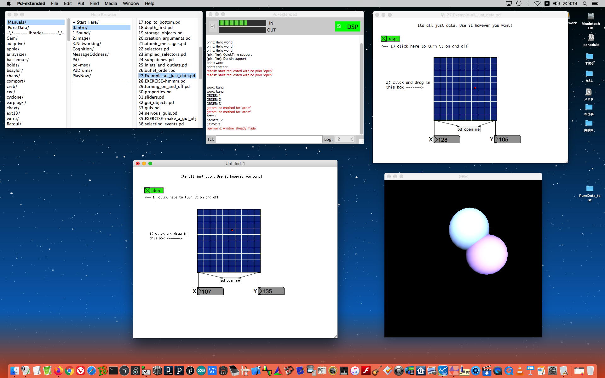The width and height of the screenshot is (605, 378).
Task: Toggle the green DSP checkbox in the Pd window
Action: [339, 26]
